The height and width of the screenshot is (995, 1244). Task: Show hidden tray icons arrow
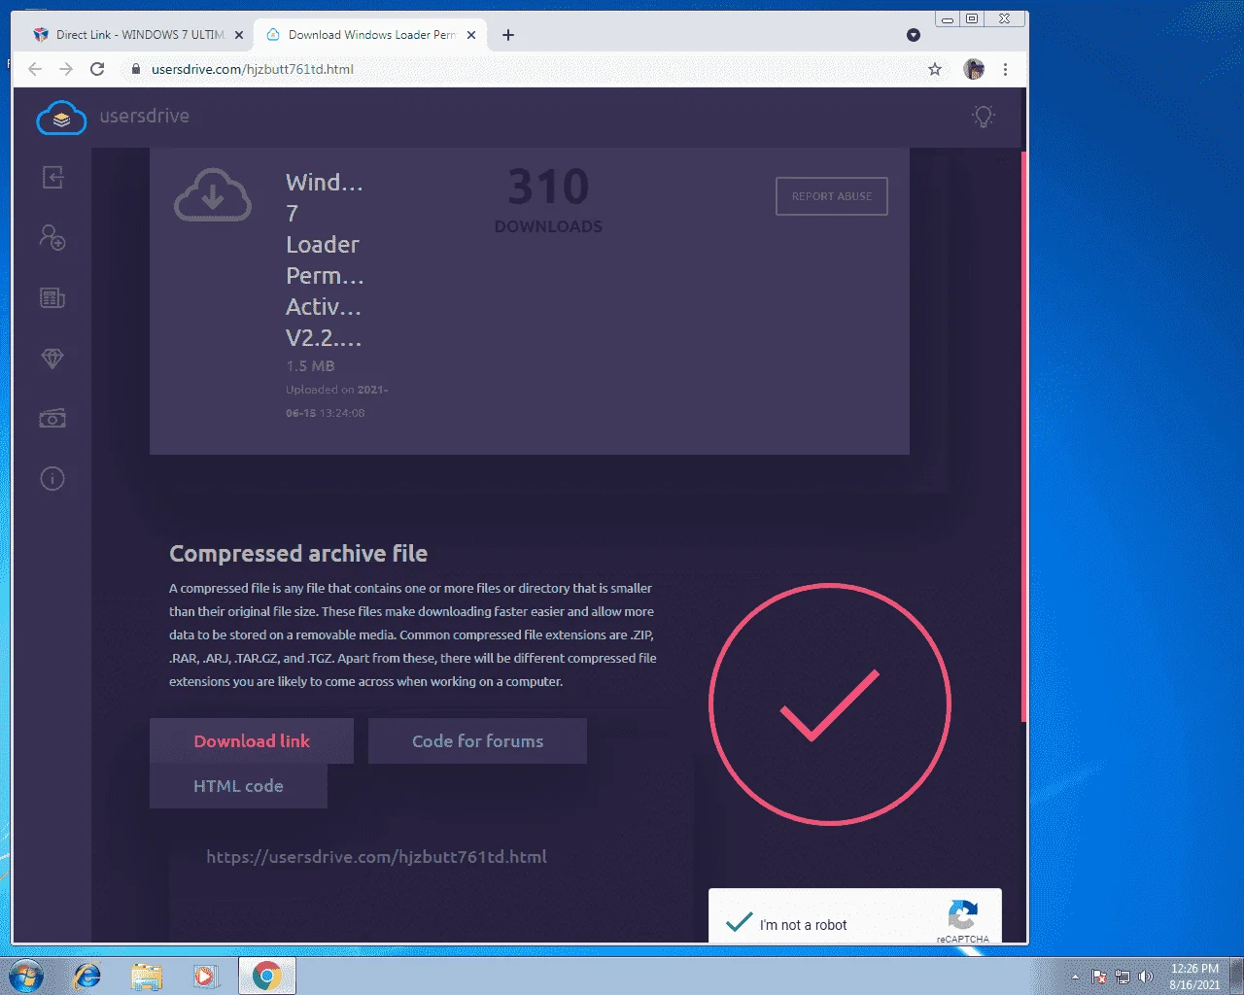coord(1075,977)
